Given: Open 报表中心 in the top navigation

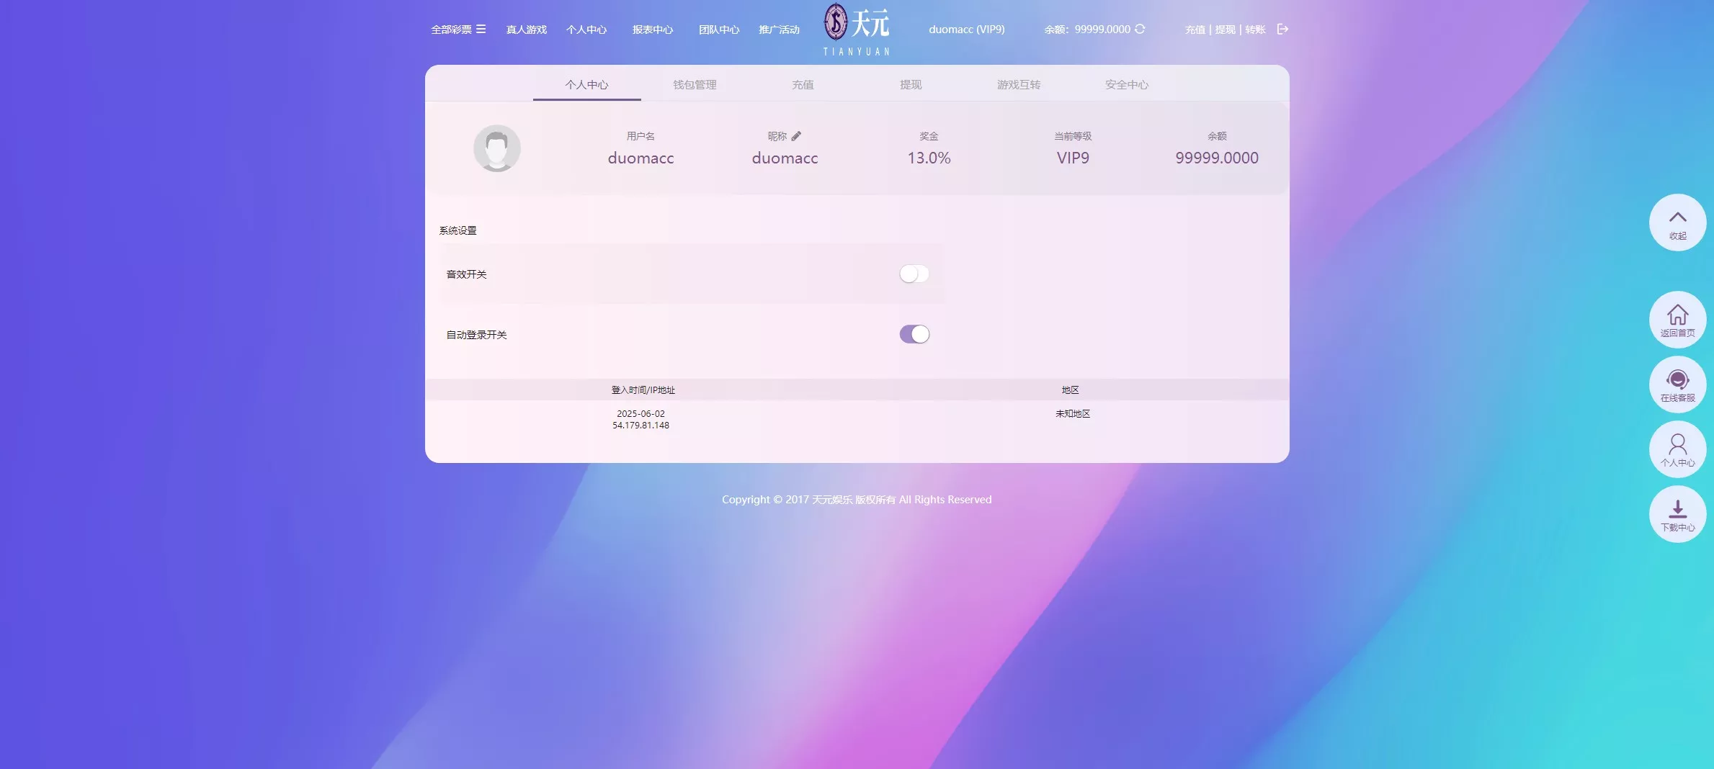Looking at the screenshot, I should pyautogui.click(x=653, y=30).
